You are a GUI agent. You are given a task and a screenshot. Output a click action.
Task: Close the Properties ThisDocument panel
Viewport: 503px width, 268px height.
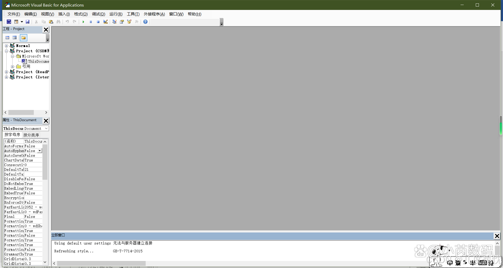pyautogui.click(x=46, y=121)
